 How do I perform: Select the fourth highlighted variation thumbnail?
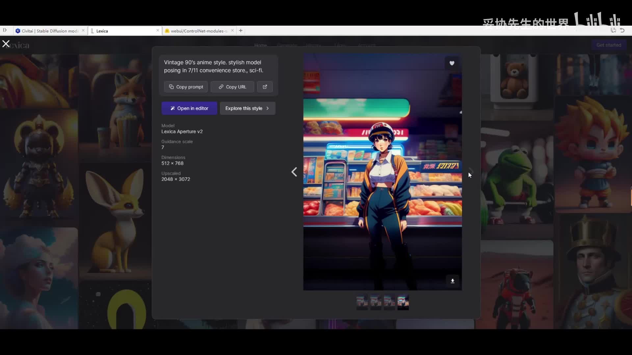[403, 302]
